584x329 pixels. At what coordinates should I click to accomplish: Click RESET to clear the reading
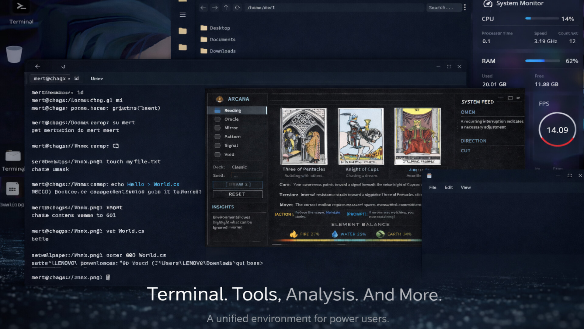(237, 194)
